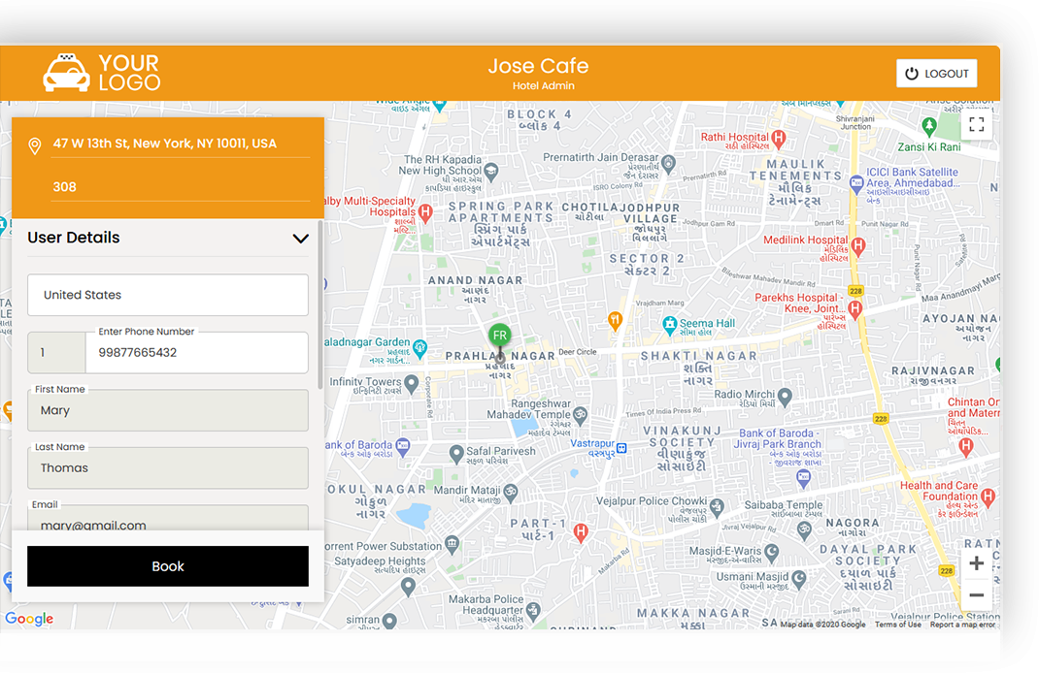
Task: Open the Terms of Use link
Action: [898, 625]
